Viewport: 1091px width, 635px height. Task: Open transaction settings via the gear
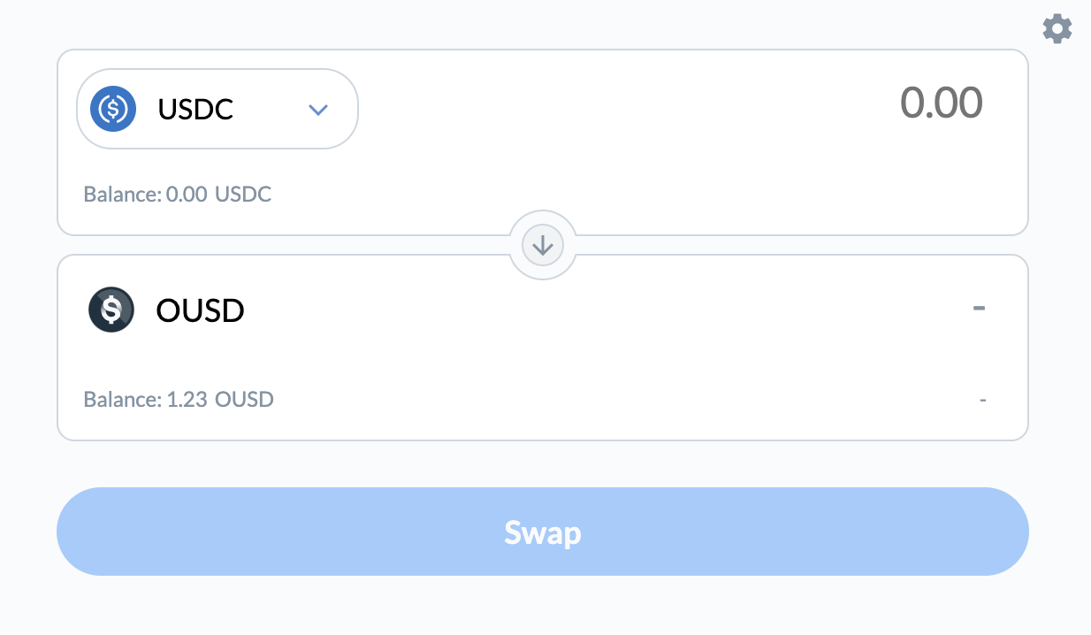[x=1057, y=28]
